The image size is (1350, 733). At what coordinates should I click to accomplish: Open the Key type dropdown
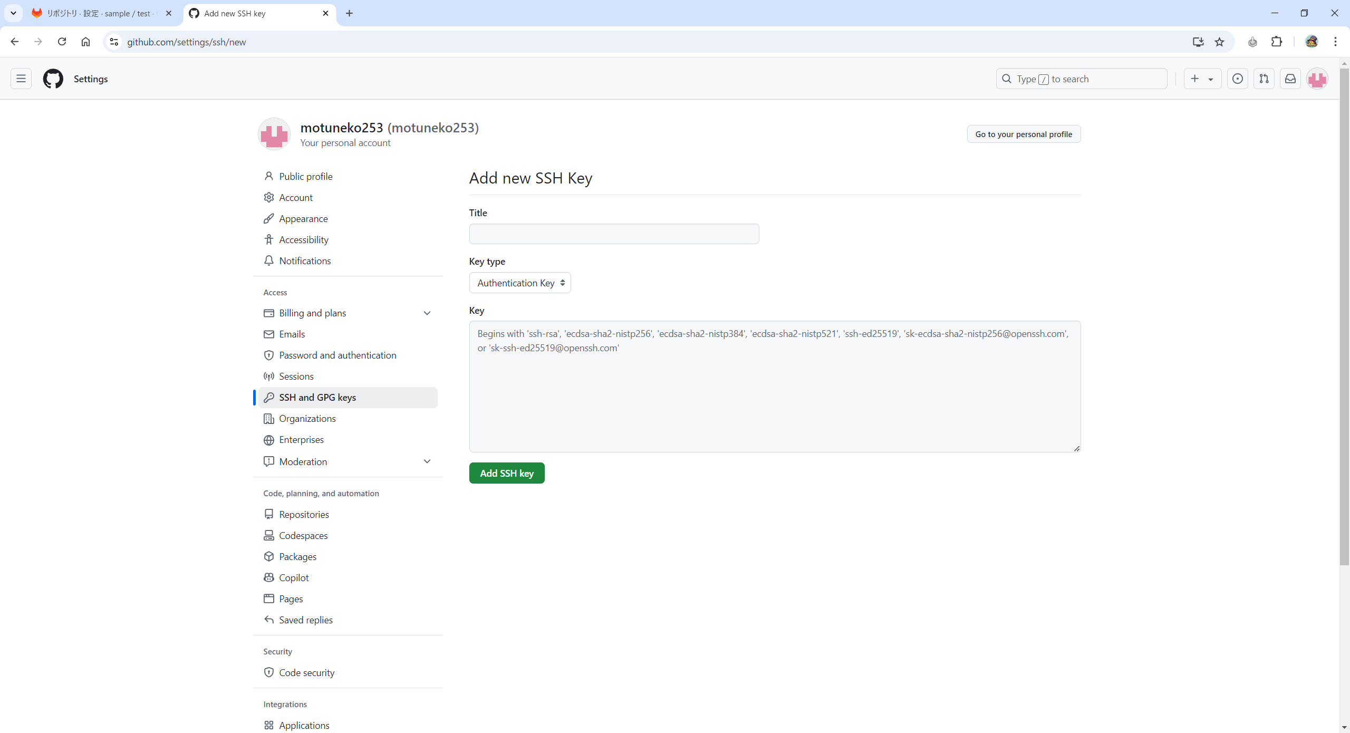click(519, 283)
